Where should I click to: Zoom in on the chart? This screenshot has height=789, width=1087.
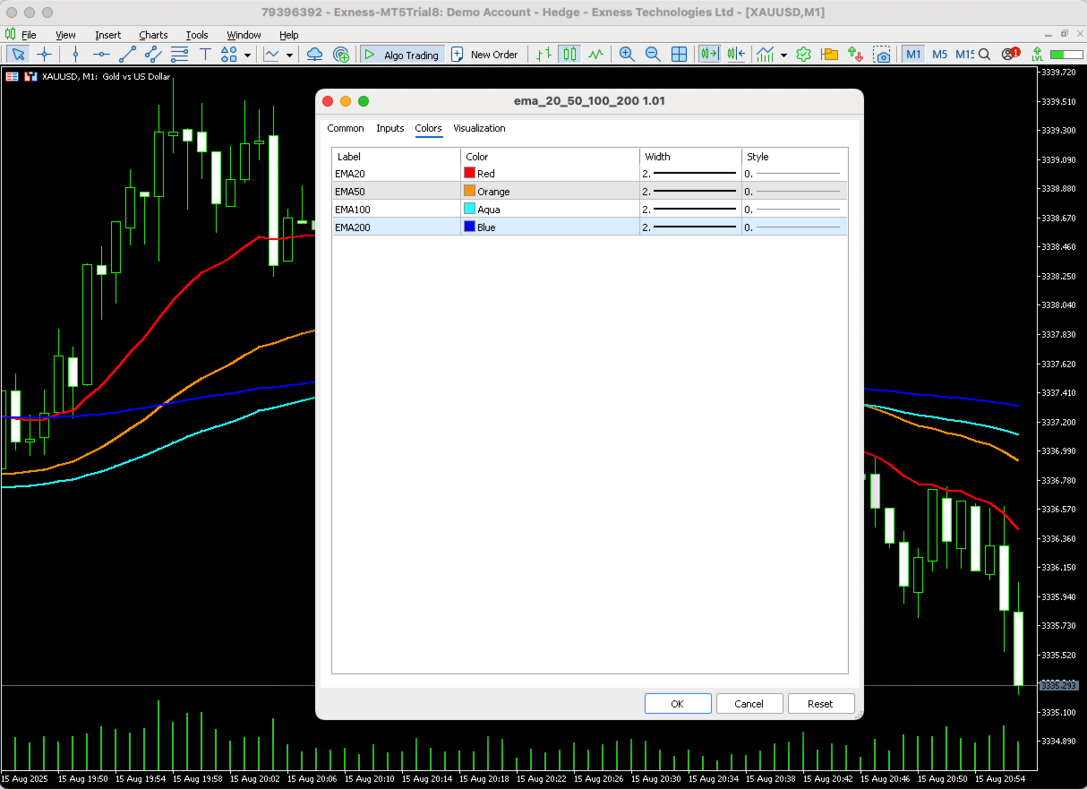[x=627, y=55]
